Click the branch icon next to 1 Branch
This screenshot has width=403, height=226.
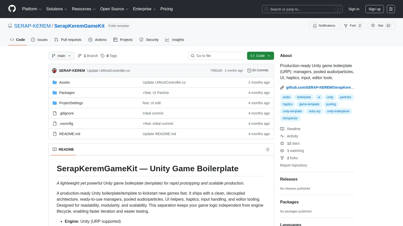pyautogui.click(x=80, y=56)
